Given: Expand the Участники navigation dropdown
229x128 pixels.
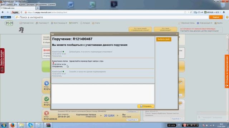Looking at the screenshot, I should click(42, 23).
